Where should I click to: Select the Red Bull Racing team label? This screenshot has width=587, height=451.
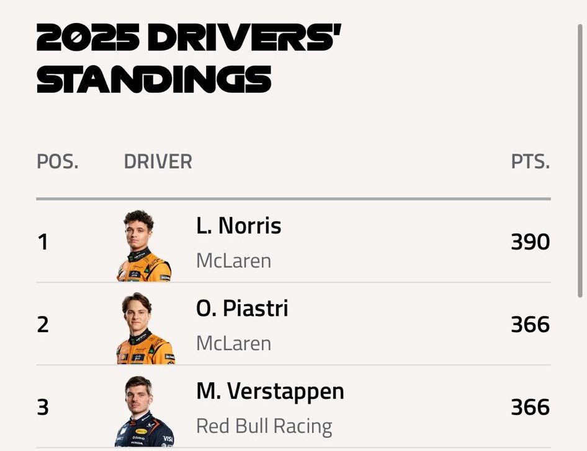(264, 426)
